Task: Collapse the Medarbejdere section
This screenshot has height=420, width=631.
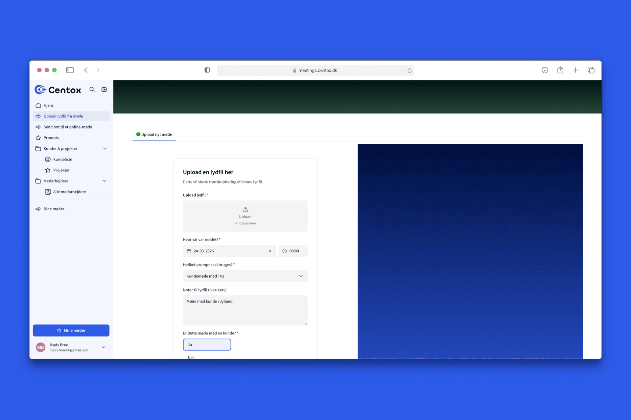Action: point(105,181)
